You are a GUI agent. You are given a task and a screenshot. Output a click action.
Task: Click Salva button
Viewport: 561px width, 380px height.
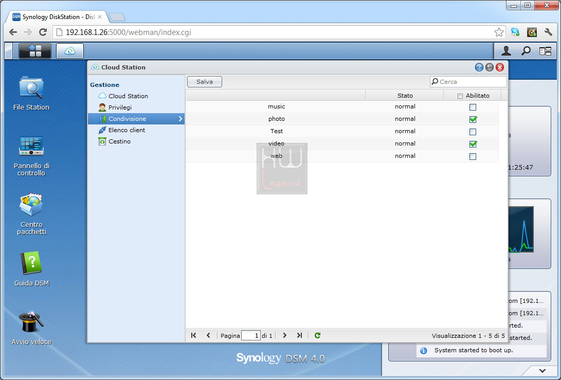point(205,82)
